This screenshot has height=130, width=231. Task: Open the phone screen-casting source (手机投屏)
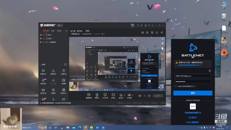pyautogui.click(x=105, y=96)
